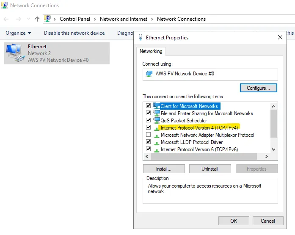Image resolution: width=295 pixels, height=235 pixels.
Task: Cancel the Ethernet Properties dialog
Action: (x=268, y=221)
